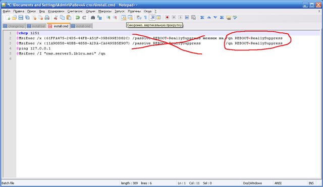This screenshot has width=323, height=187.
Task: Click 'lines : 6' status entry
Action: point(146,183)
